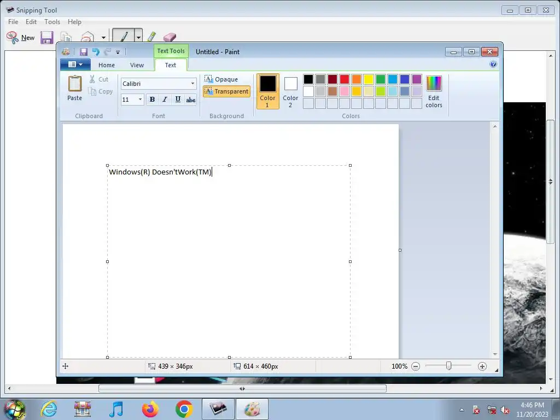Open Customize Quick Access Toolbar dropdown
The width and height of the screenshot is (560, 420).
[x=118, y=52]
